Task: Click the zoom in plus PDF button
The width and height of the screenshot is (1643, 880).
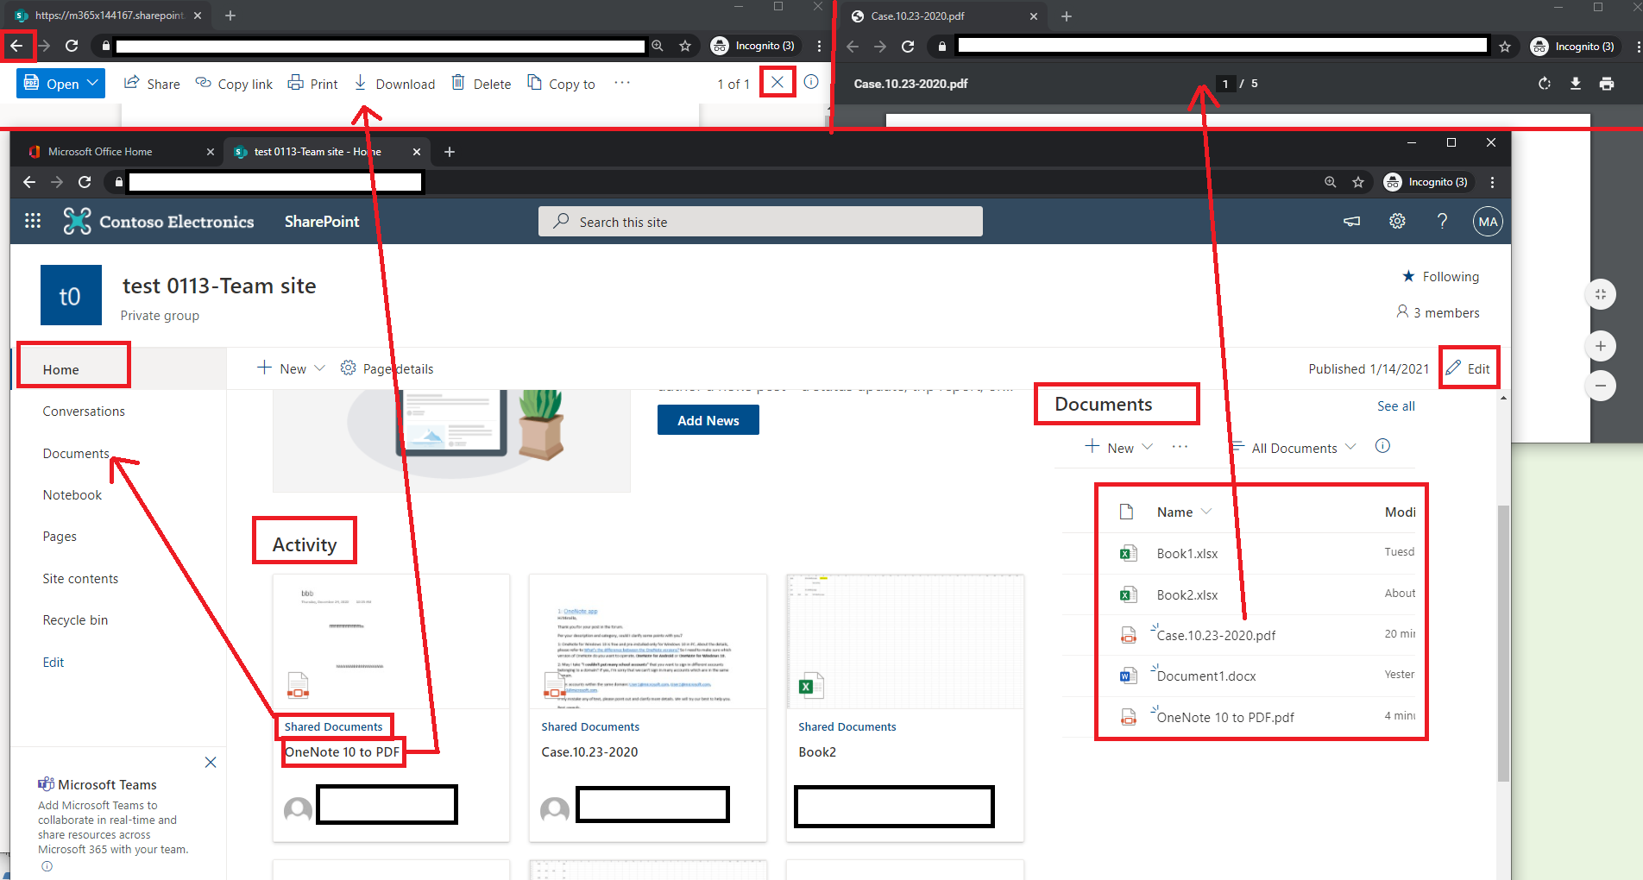Action: pos(1601,346)
